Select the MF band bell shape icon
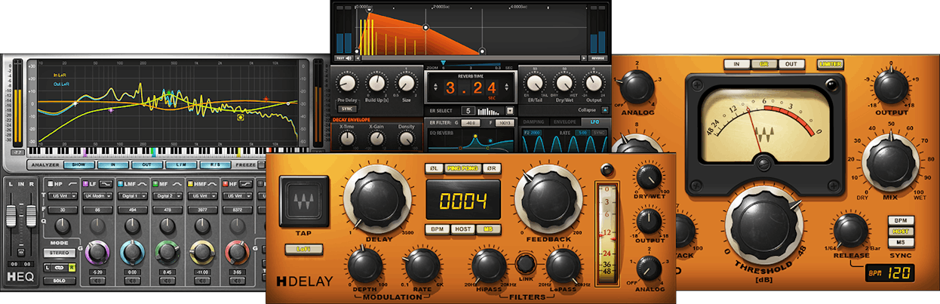This screenshot has height=304, width=940. point(177,183)
